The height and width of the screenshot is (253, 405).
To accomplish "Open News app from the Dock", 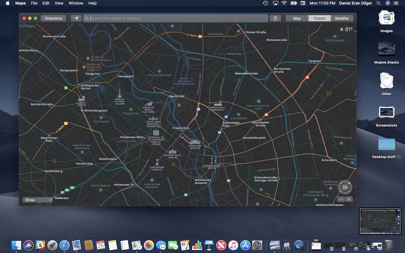I will [221, 245].
